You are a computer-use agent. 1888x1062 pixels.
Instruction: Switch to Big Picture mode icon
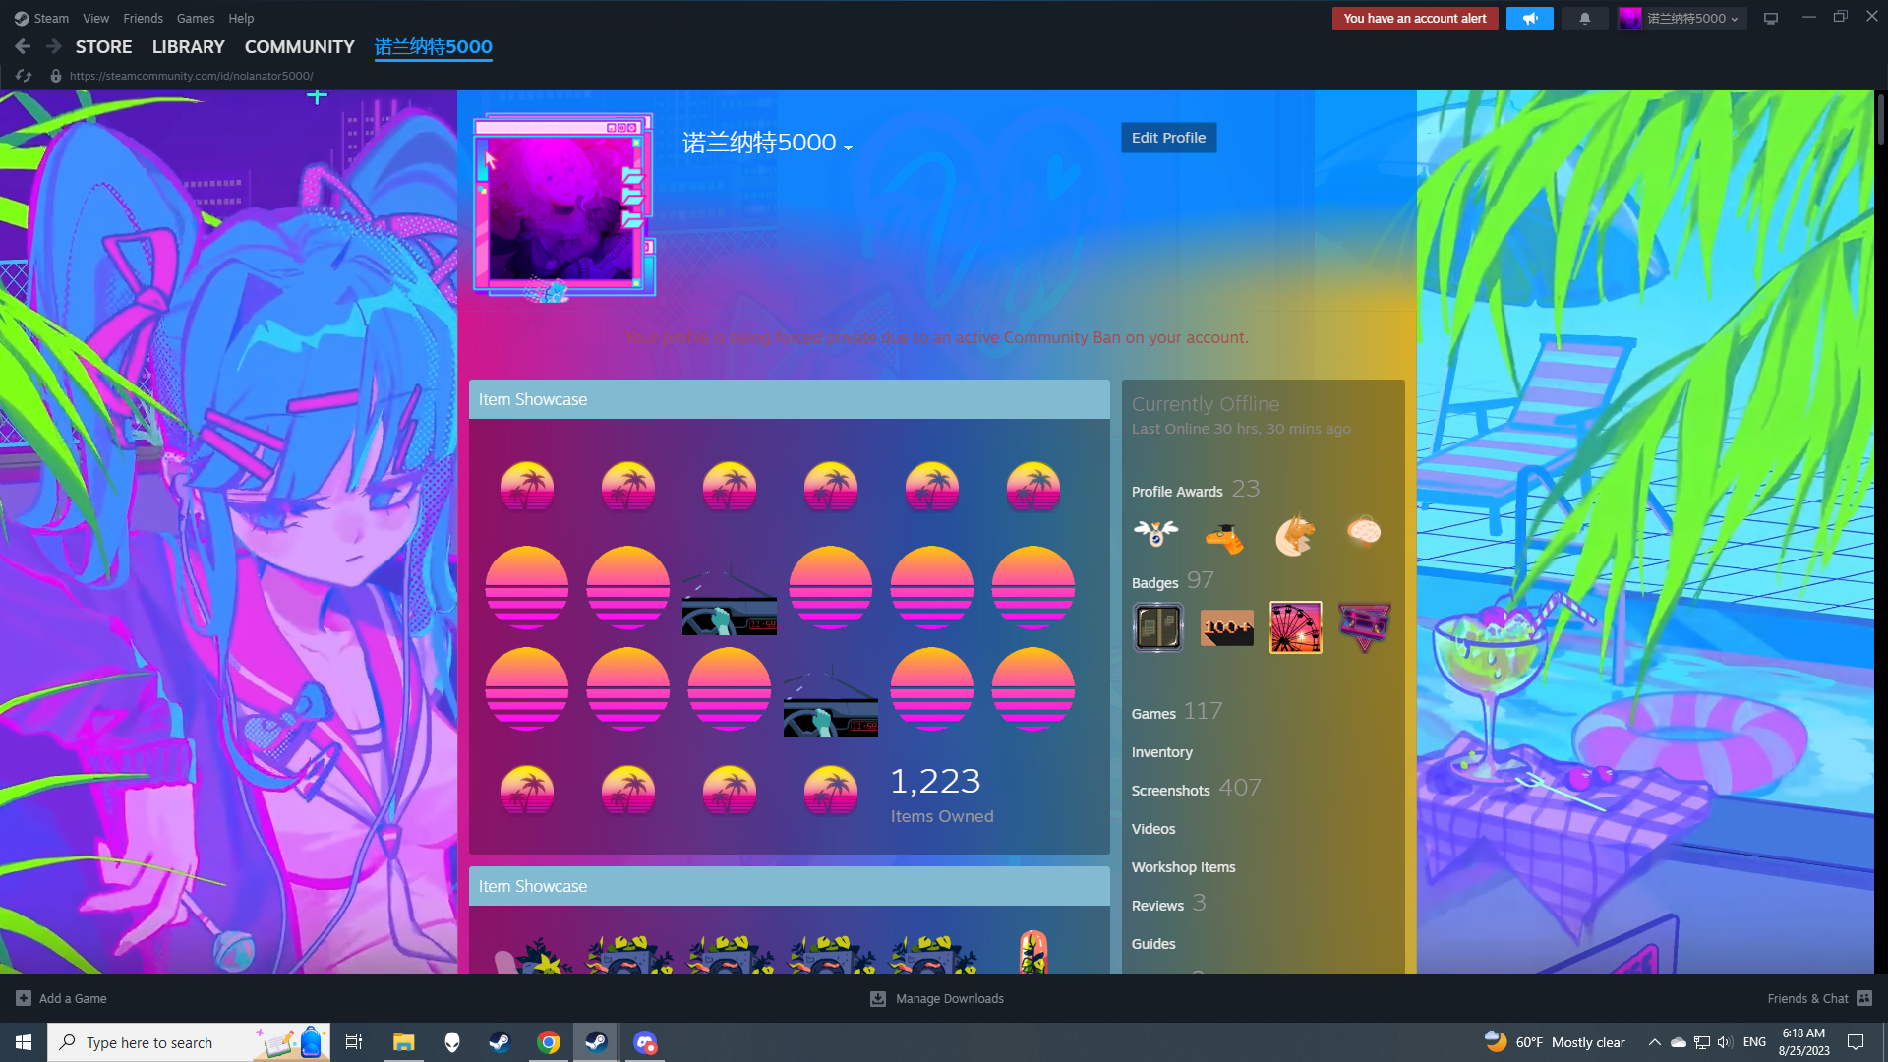click(x=1770, y=19)
